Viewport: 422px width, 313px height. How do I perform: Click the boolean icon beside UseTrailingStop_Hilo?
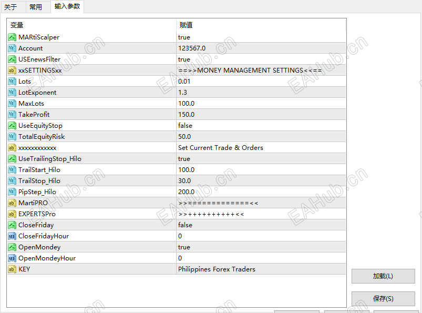click(12, 159)
